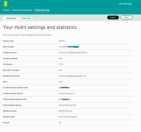Image resolution: width=141 pixels, height=132 pixels.
Task: Select the Technical log breadcrumb
Action: (42, 10)
